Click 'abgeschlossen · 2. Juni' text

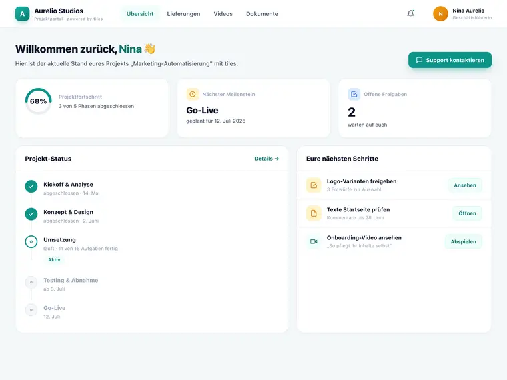tap(71, 221)
